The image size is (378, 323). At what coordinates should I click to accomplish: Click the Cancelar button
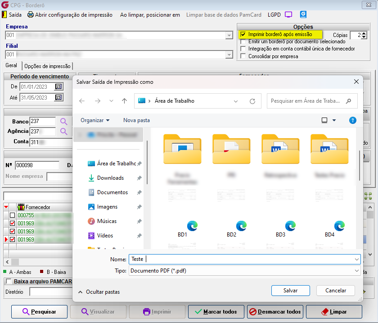[x=336, y=291]
